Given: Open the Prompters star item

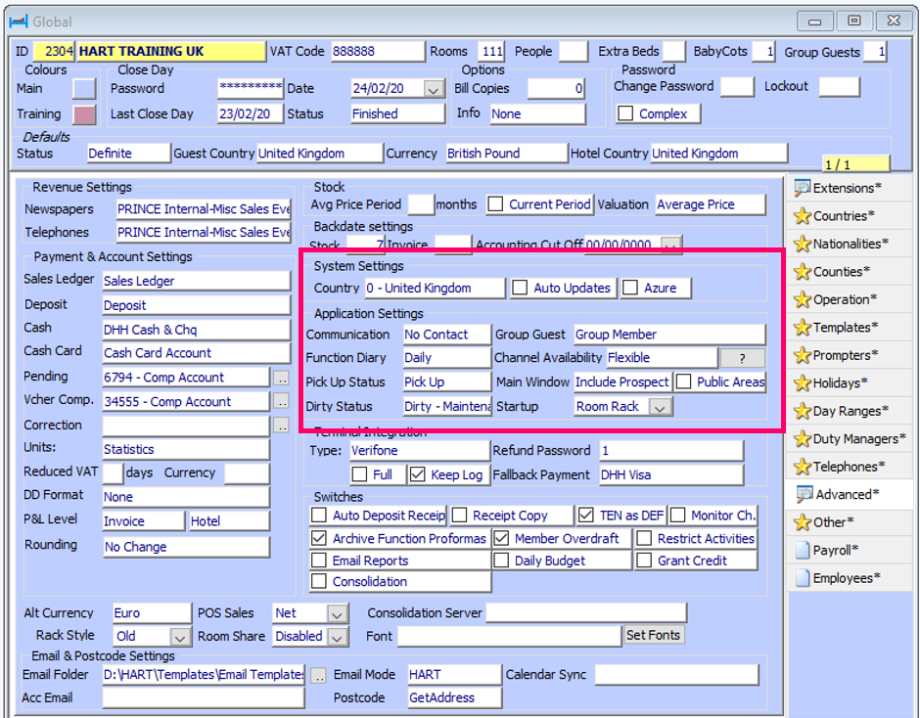Looking at the screenshot, I should click(x=849, y=355).
